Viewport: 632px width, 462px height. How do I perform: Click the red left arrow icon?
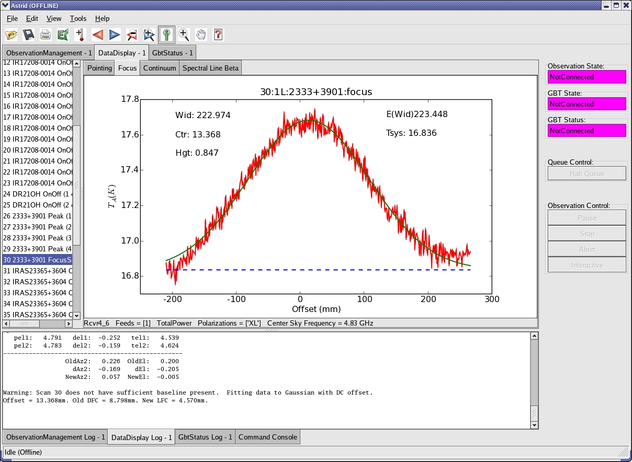tap(97, 35)
